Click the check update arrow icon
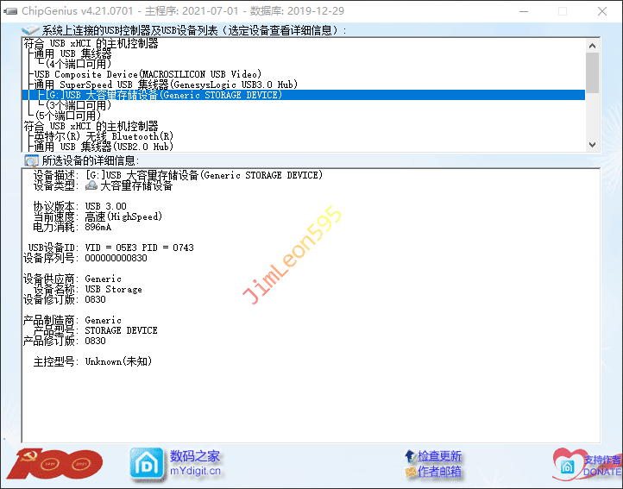 pos(410,456)
